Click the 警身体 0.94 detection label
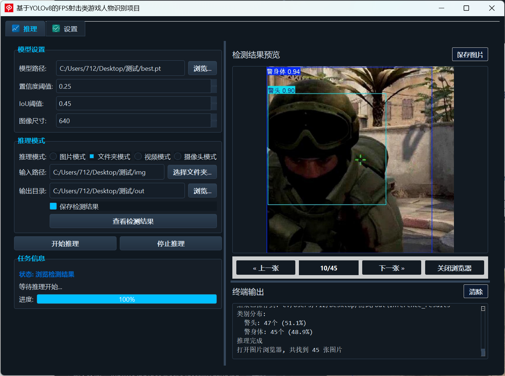This screenshot has width=505, height=376. [283, 71]
